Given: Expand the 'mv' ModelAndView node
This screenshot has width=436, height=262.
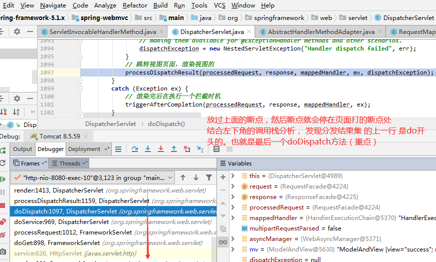Looking at the screenshot, I should (x=233, y=249).
